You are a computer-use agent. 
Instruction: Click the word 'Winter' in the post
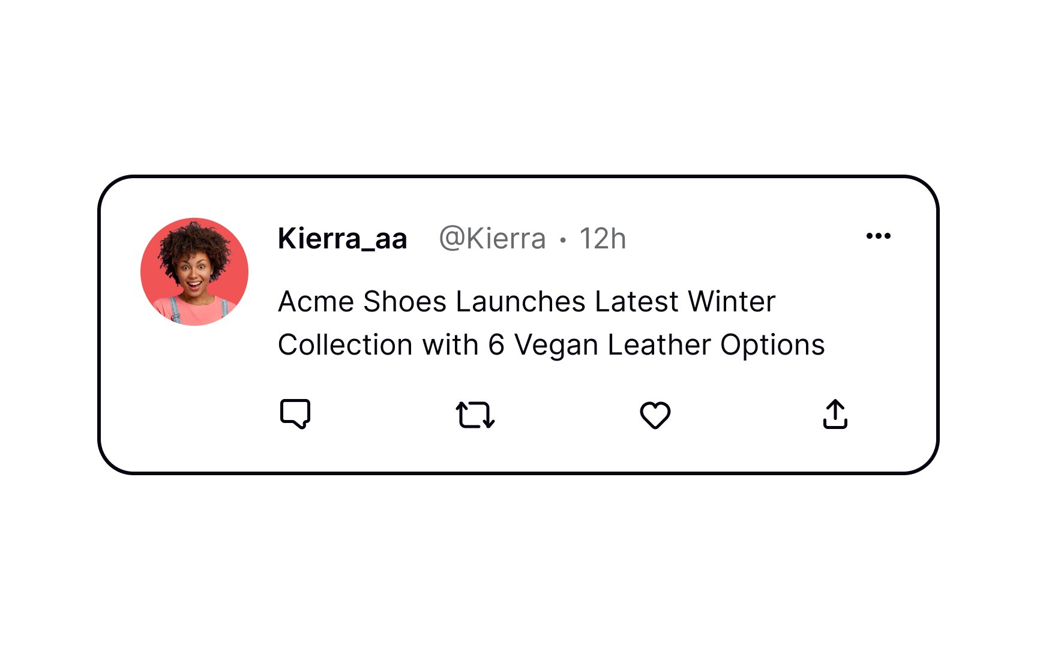(x=732, y=301)
